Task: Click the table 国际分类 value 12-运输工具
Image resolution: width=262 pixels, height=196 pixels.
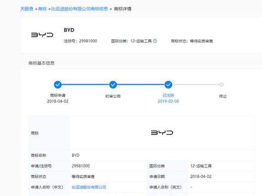Action: click(201, 166)
